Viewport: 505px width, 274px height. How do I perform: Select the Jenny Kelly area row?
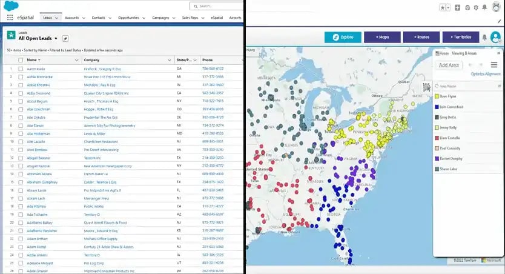[x=467, y=128]
